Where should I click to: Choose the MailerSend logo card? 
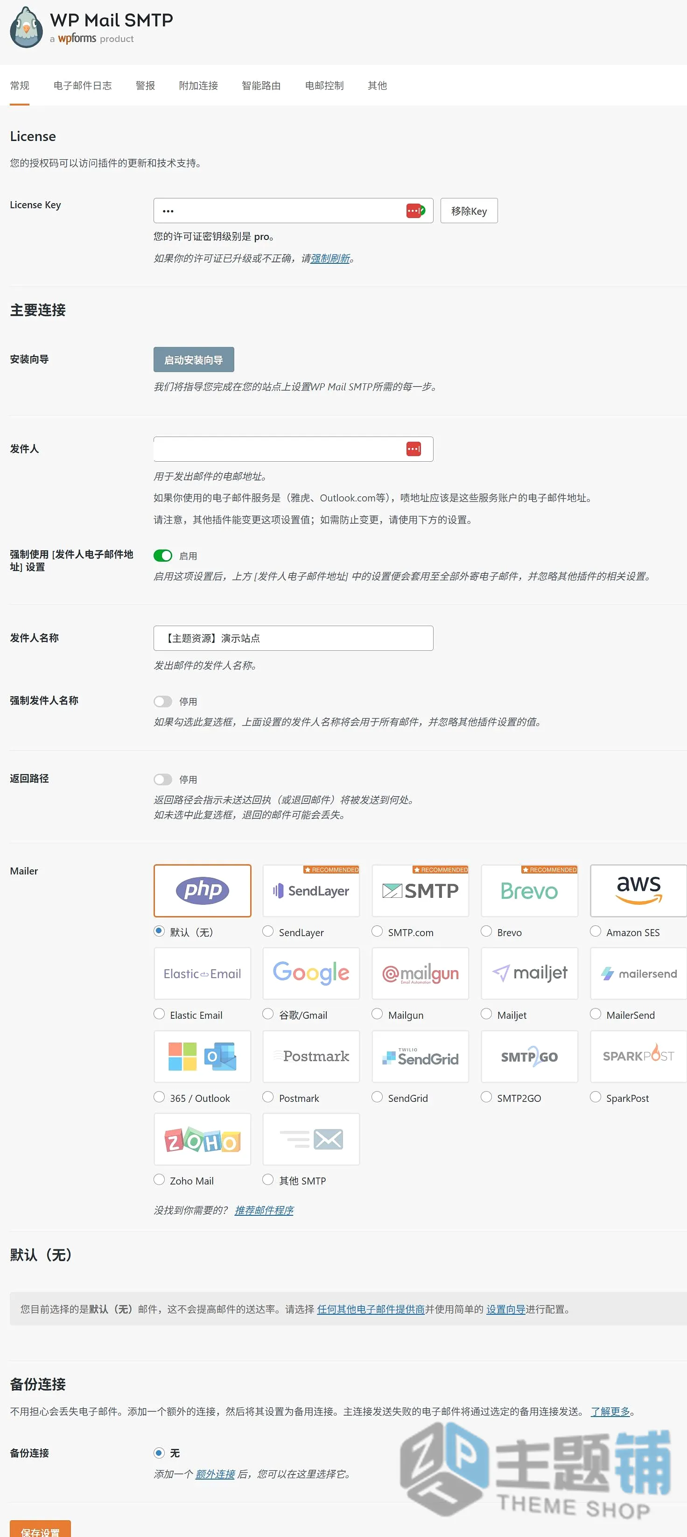638,973
